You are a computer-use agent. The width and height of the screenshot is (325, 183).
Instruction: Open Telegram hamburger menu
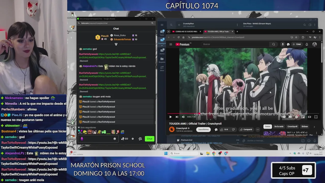coord(162,25)
